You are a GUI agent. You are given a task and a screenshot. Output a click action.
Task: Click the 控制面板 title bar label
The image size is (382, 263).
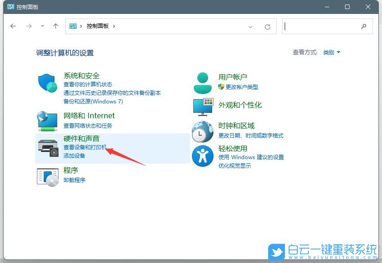click(27, 7)
